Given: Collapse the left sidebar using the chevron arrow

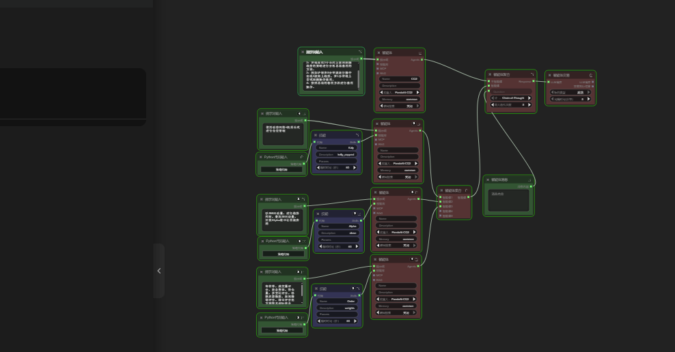Looking at the screenshot, I should [x=159, y=271].
